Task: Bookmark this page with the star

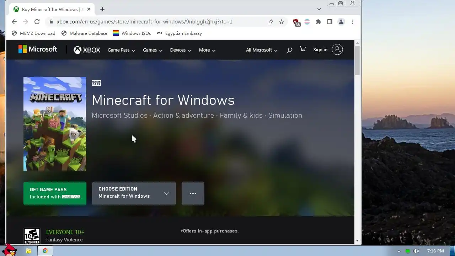Action: [282, 22]
